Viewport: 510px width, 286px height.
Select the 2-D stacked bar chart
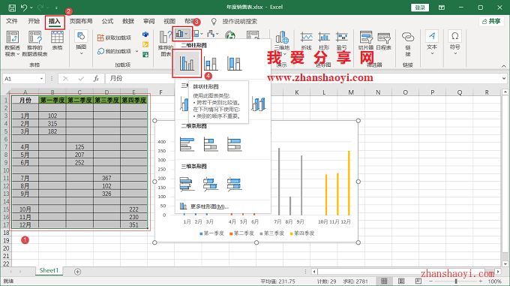pos(211,144)
